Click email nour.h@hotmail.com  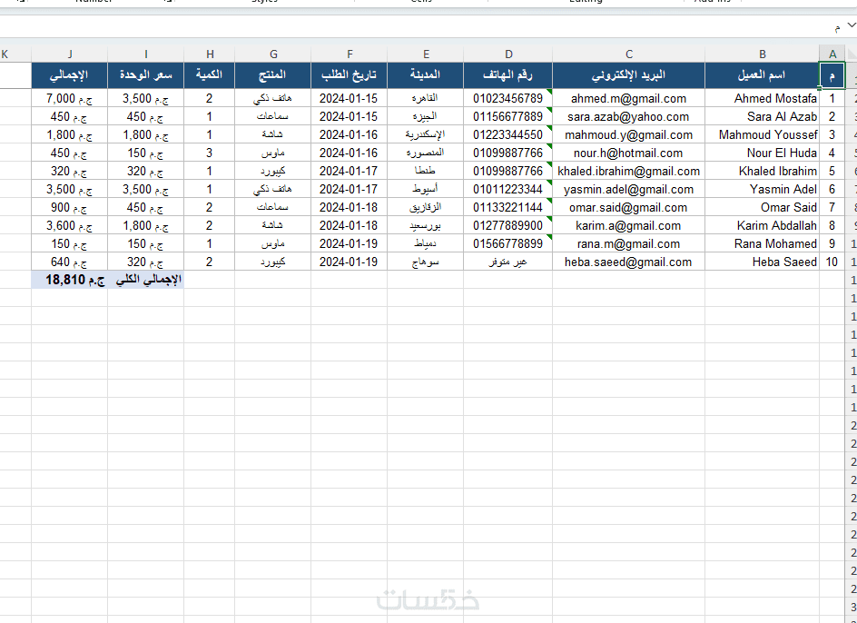pos(628,153)
